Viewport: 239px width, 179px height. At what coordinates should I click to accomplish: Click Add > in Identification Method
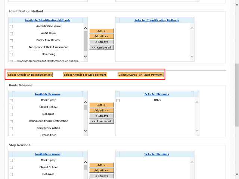click(x=102, y=31)
